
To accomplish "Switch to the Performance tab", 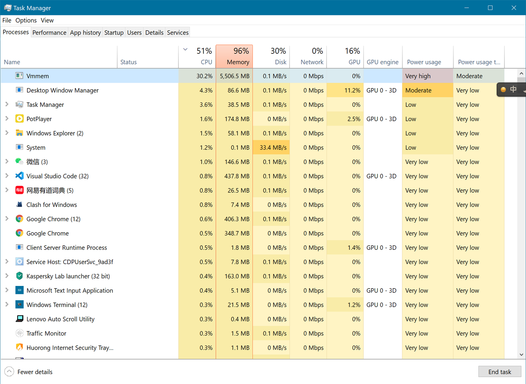I will pos(49,33).
